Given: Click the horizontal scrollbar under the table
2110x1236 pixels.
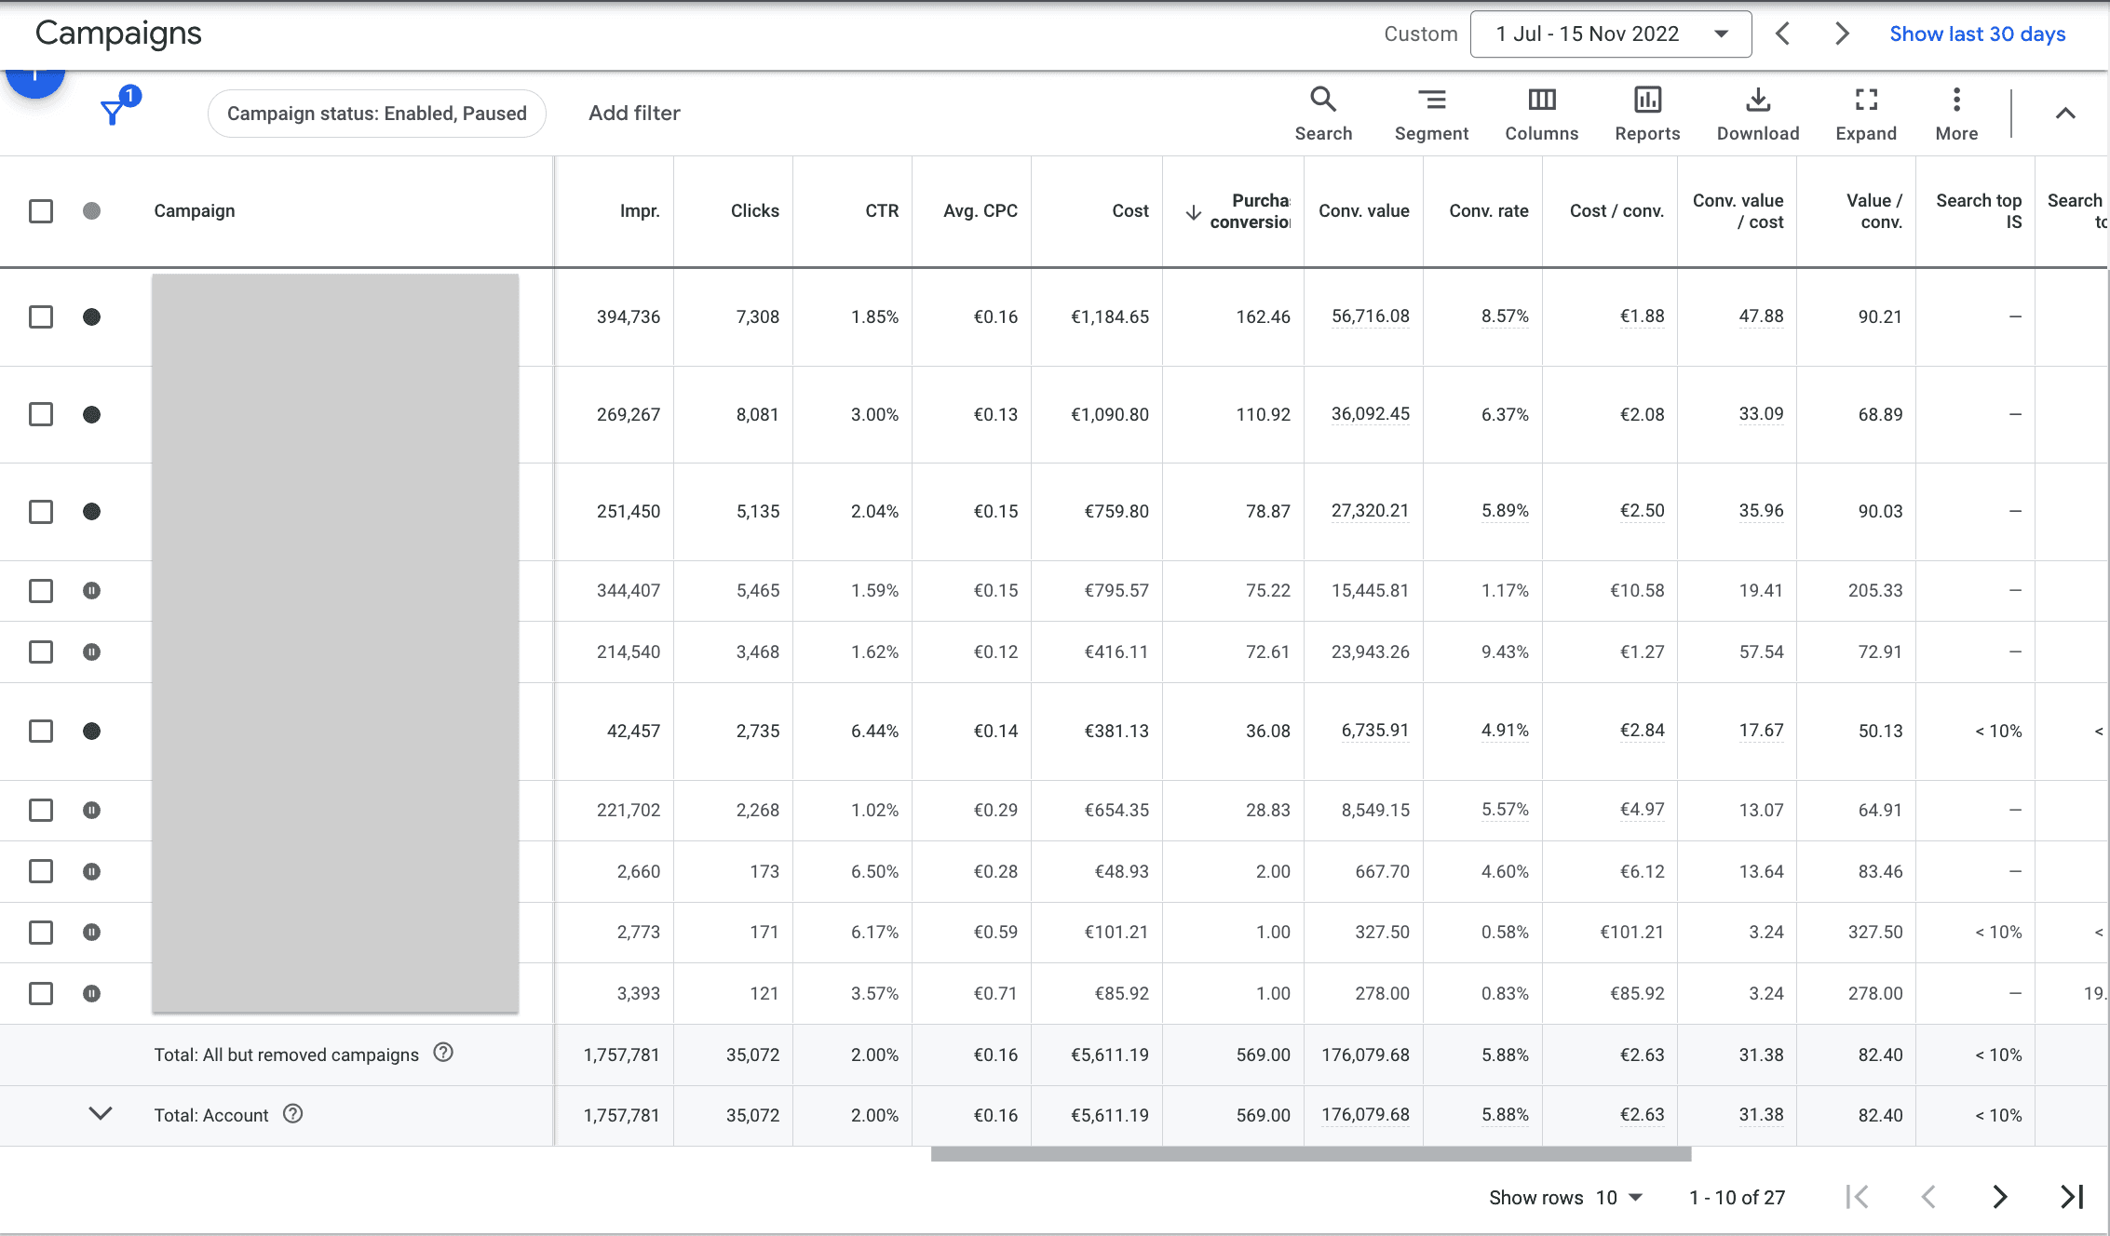Looking at the screenshot, I should 1310,1154.
